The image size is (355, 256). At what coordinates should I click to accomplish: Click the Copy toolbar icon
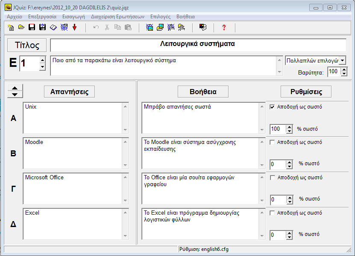[117, 28]
